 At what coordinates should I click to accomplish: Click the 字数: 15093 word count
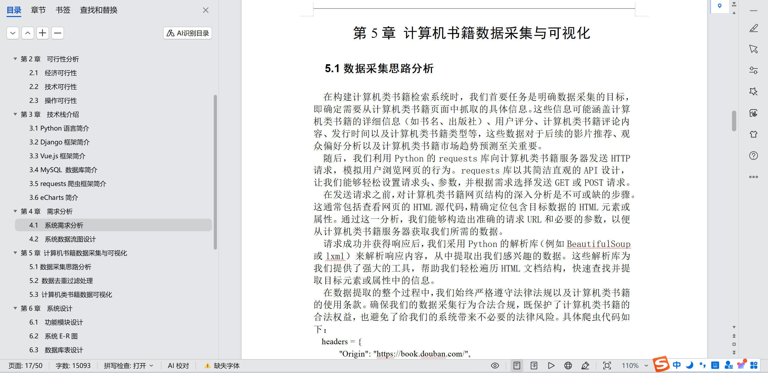[73, 366]
